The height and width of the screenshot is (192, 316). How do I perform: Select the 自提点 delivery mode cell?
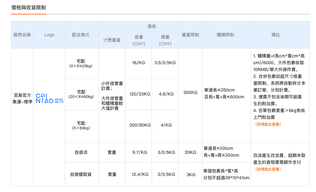tap(81, 152)
